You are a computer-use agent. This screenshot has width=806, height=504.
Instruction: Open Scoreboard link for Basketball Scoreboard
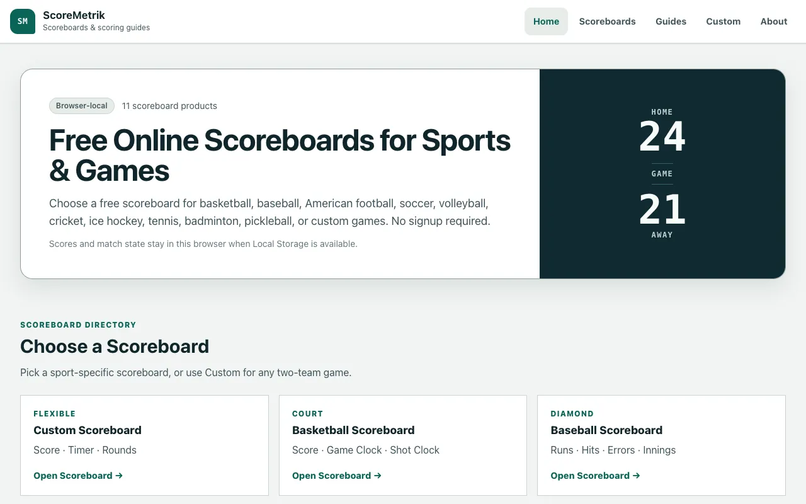[x=337, y=476]
